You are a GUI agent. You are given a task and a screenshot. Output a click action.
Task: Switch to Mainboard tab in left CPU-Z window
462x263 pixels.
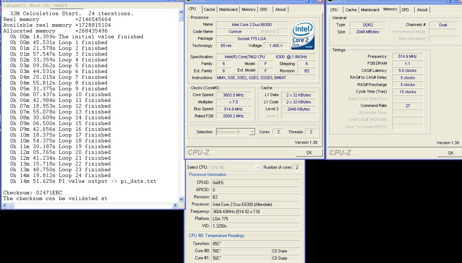pyautogui.click(x=228, y=9)
